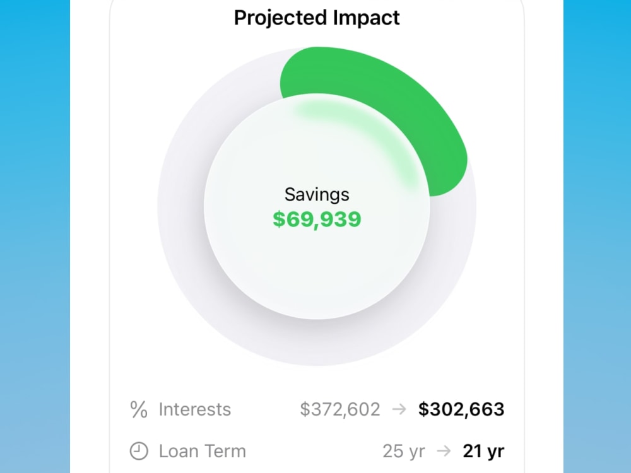Click the blue background left of card
Image resolution: width=631 pixels, height=473 pixels.
tap(35, 237)
